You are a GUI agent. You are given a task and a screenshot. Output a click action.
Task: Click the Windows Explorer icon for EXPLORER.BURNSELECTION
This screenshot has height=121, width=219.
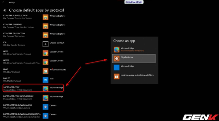pos(45,17)
